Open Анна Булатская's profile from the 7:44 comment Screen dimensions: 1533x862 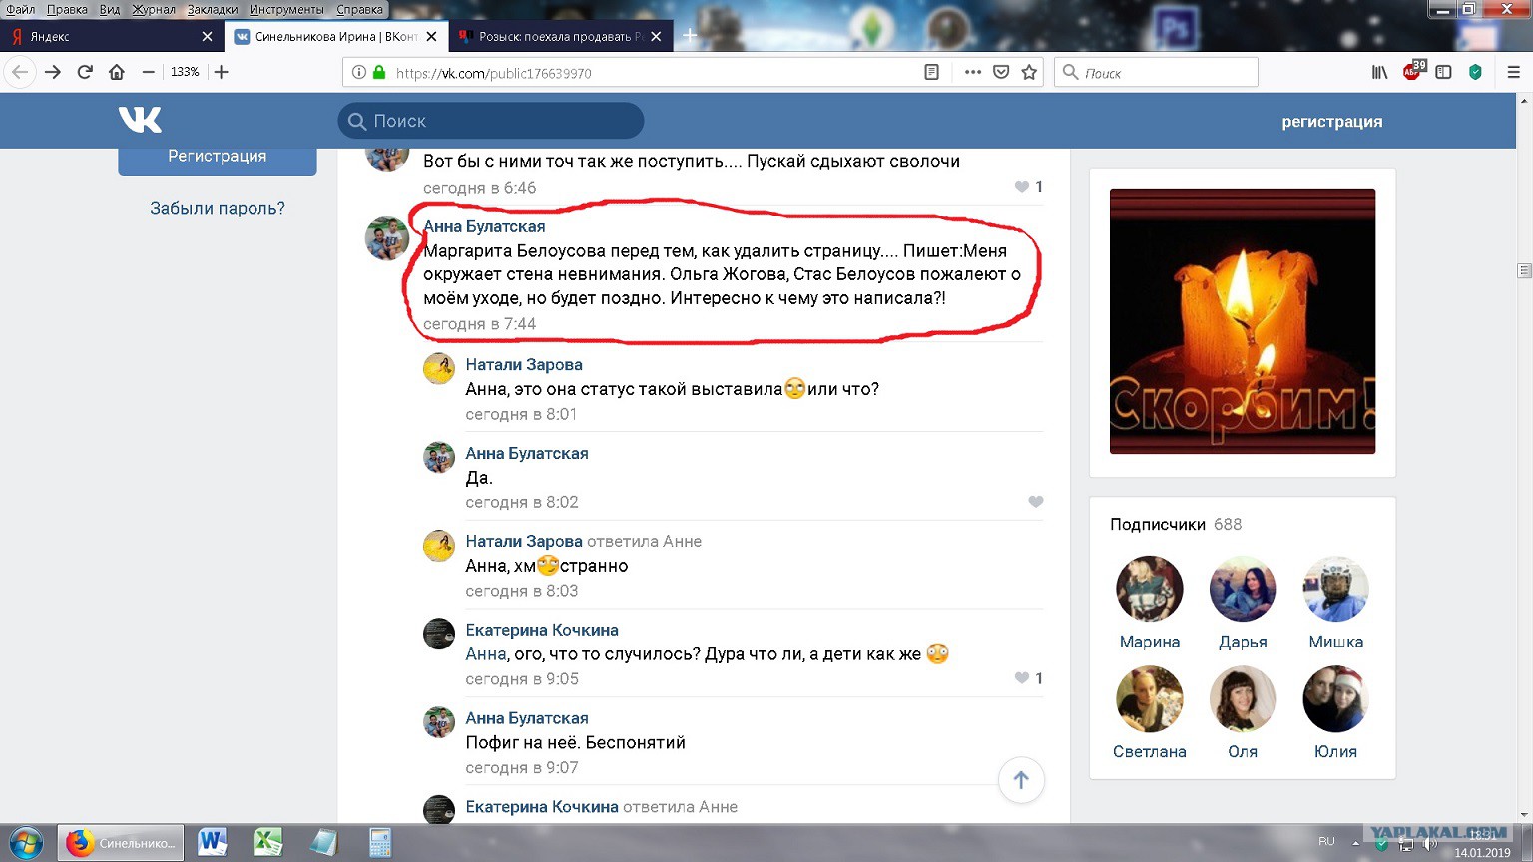(x=484, y=226)
